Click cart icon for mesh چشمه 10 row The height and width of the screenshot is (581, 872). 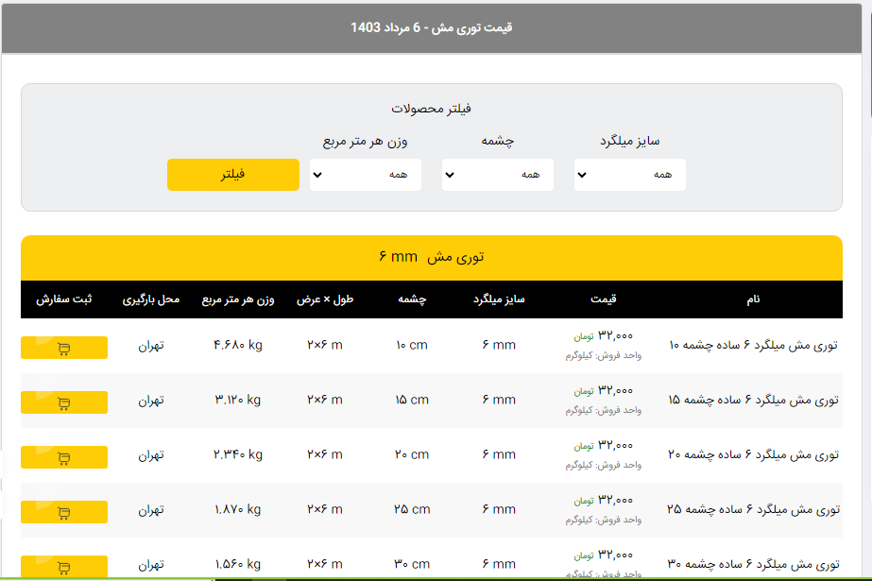click(64, 348)
